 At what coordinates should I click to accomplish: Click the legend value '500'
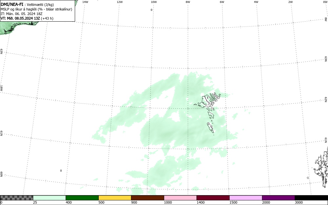pos(101,202)
